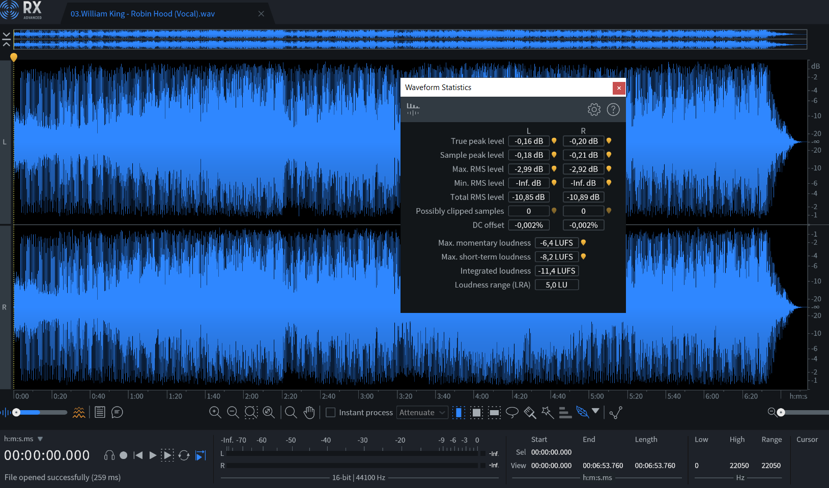Select the Magic Wand tool
Image resolution: width=829 pixels, height=488 pixels.
(x=548, y=412)
